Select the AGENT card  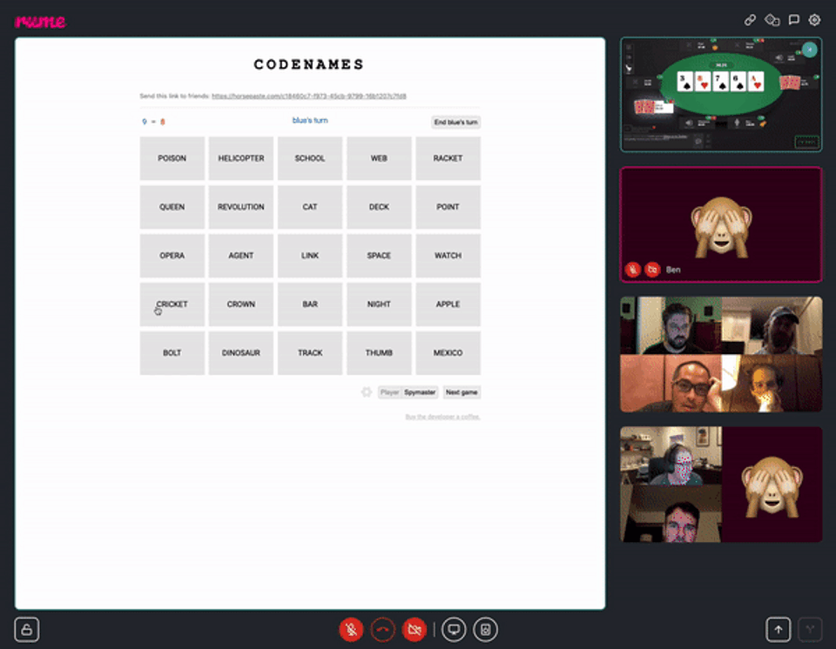(241, 256)
